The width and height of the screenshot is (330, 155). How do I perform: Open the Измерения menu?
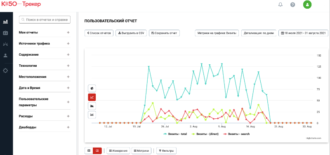coord(118,151)
